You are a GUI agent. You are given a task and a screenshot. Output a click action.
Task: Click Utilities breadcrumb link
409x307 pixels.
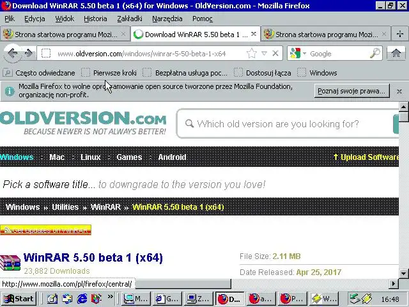65,207
